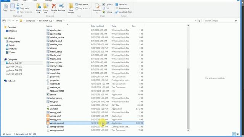Select Favorites in navigation pane

click(x=10, y=27)
